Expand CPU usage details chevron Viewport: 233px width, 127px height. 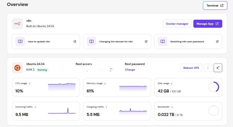coord(29,83)
